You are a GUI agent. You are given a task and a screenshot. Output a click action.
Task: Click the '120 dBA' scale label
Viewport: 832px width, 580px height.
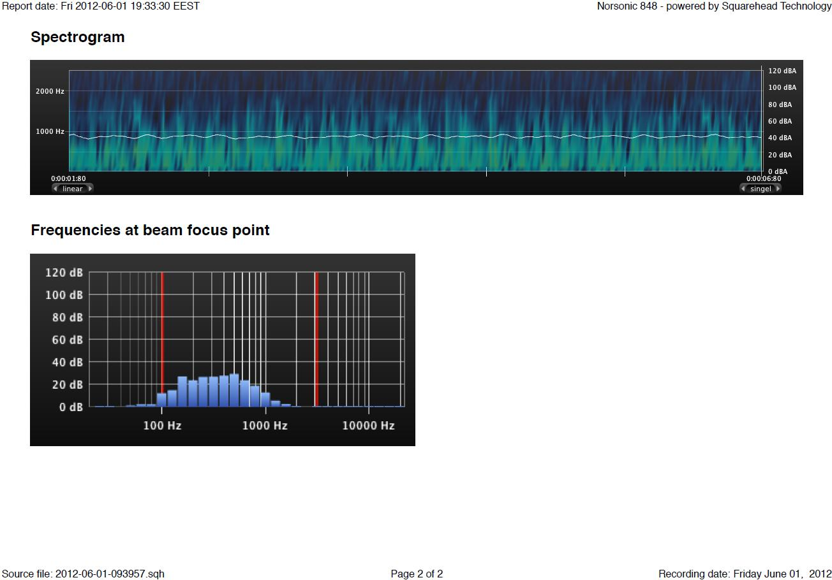[x=782, y=71]
